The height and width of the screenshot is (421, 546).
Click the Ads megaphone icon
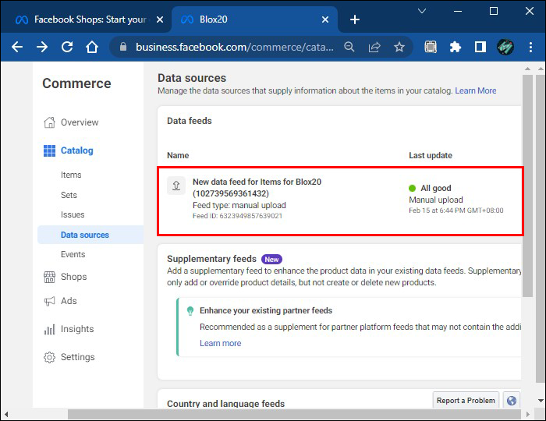[50, 301]
